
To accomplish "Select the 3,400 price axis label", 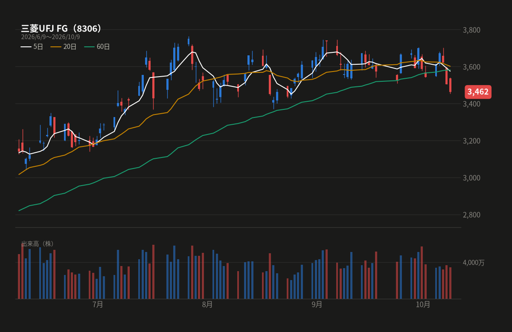I will click(472, 104).
